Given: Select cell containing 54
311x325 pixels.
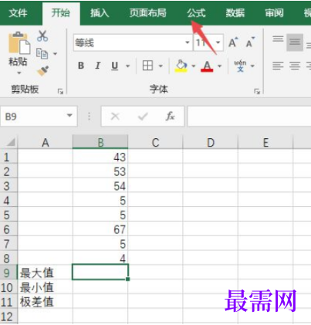Looking at the screenshot, I should coord(100,186).
